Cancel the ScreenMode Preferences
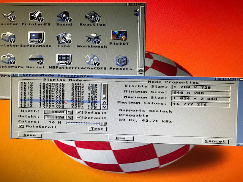This screenshot has width=243, height=182. [216, 141]
